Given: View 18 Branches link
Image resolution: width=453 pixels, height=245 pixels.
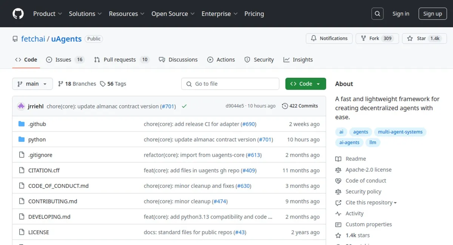Looking at the screenshot, I should 77,84.
